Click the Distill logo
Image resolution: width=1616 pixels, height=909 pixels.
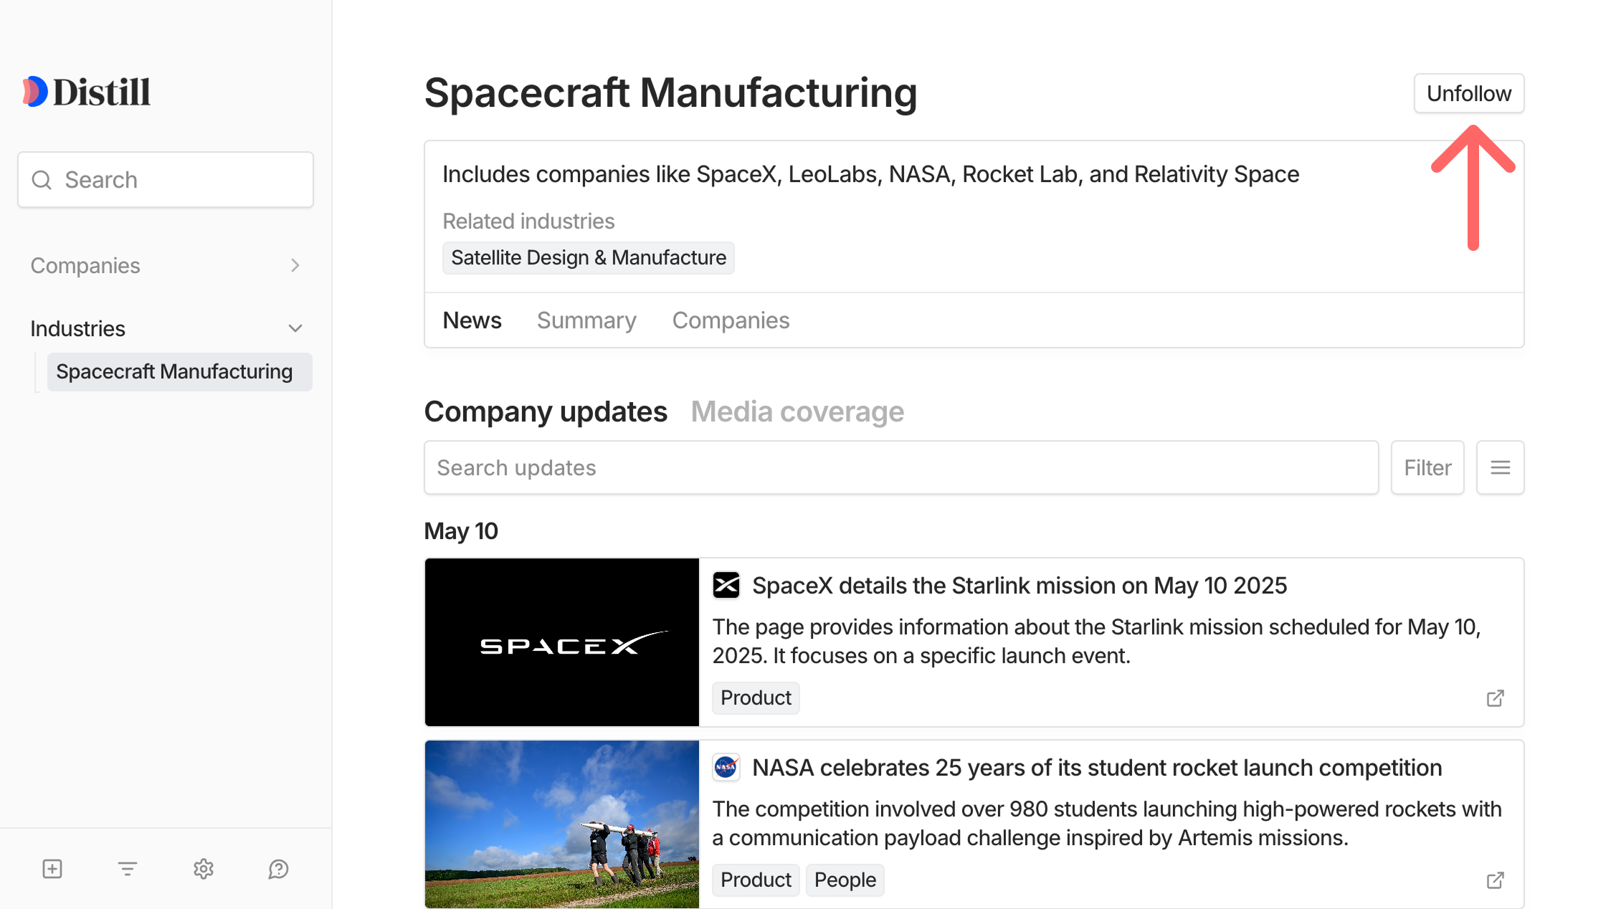[86, 91]
